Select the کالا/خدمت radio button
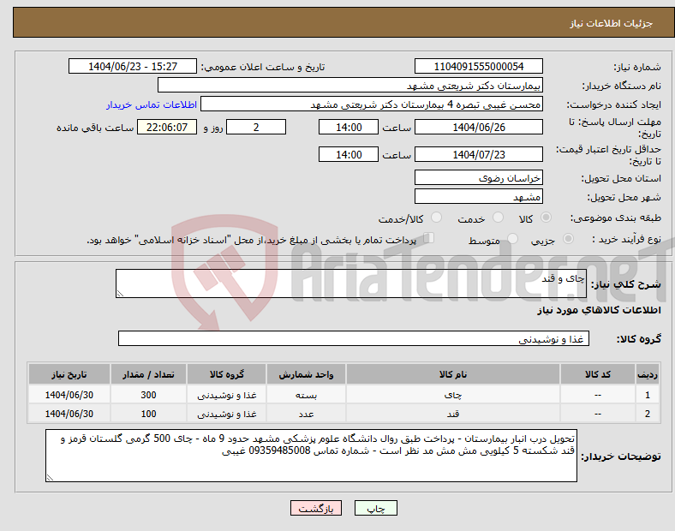Screen dimensions: 675x531 (x=437, y=218)
